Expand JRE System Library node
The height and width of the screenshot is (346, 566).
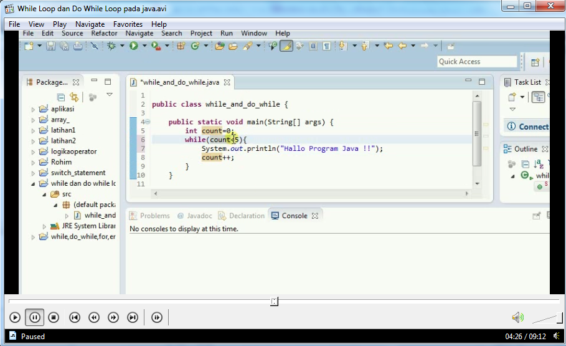[x=44, y=226]
